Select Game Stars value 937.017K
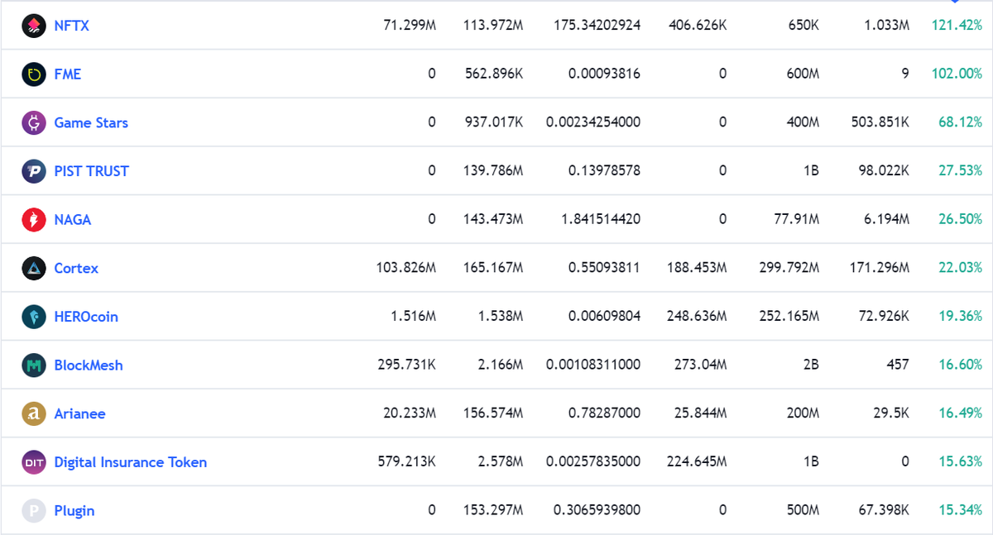The width and height of the screenshot is (993, 535). pyautogui.click(x=492, y=122)
